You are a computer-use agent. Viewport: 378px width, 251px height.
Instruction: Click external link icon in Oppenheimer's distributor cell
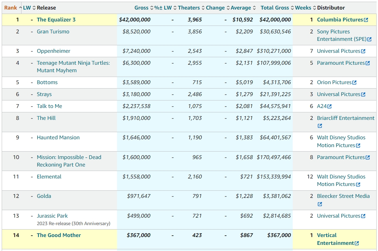363,51
